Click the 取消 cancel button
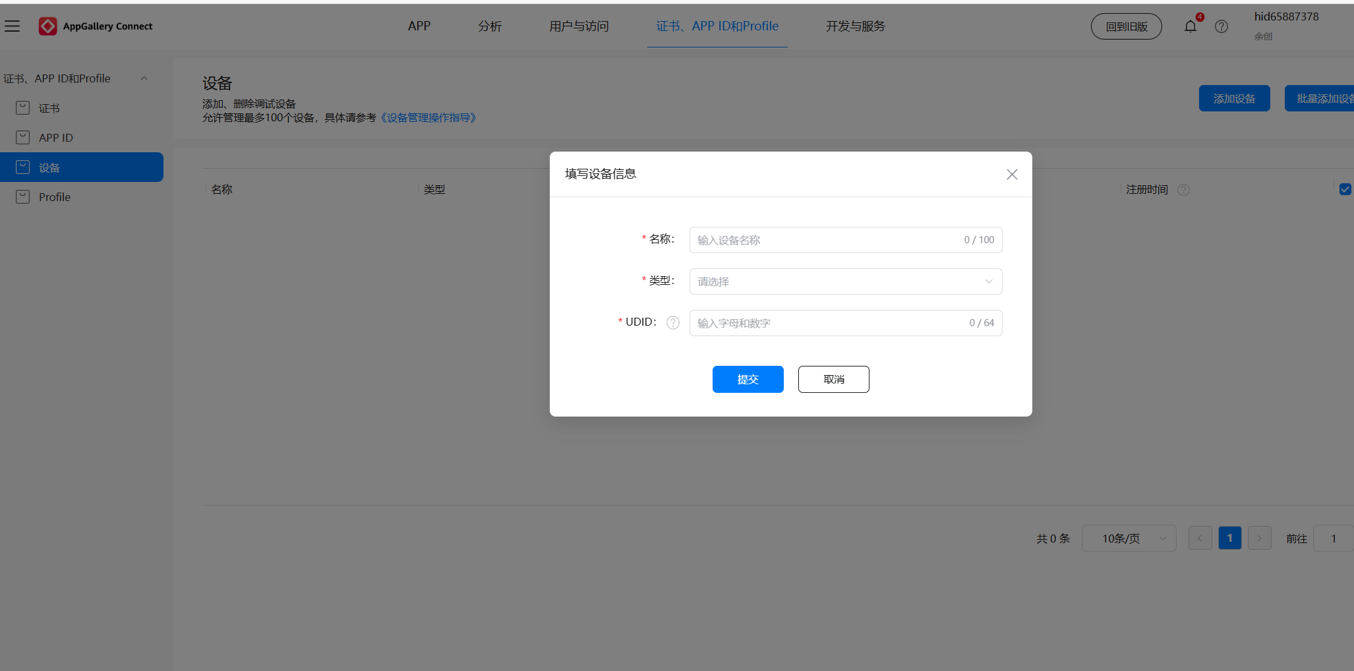Viewport: 1354px width, 671px height. [834, 379]
